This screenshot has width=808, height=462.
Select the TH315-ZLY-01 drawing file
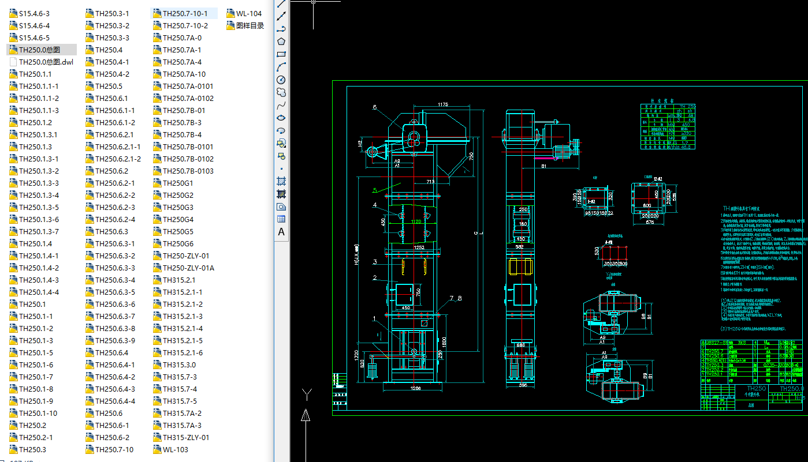[185, 437]
